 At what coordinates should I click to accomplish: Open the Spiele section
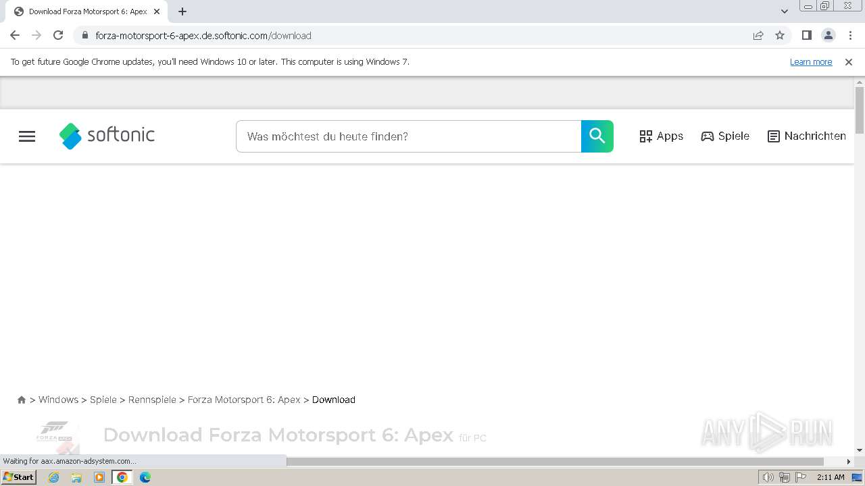725,136
